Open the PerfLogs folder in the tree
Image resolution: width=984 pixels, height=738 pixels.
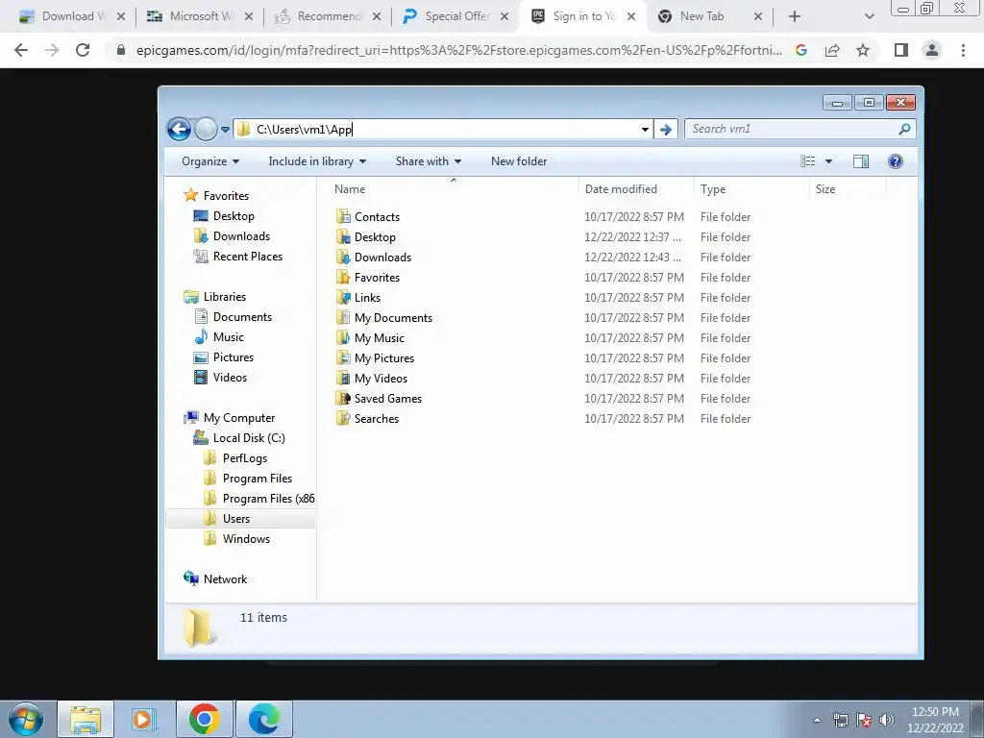pos(245,458)
